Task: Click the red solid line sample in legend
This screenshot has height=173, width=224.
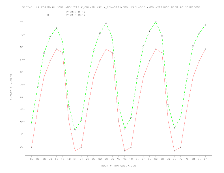Action: click(x=44, y=12)
